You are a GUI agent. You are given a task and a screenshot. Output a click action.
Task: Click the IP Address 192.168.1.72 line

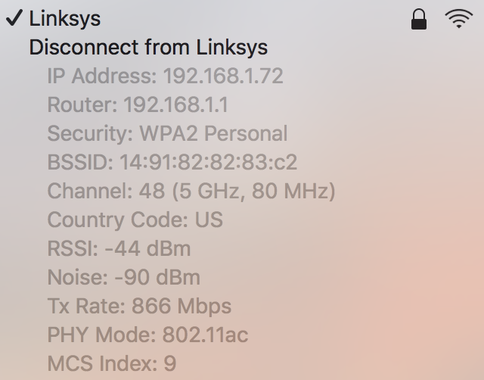pyautogui.click(x=165, y=76)
